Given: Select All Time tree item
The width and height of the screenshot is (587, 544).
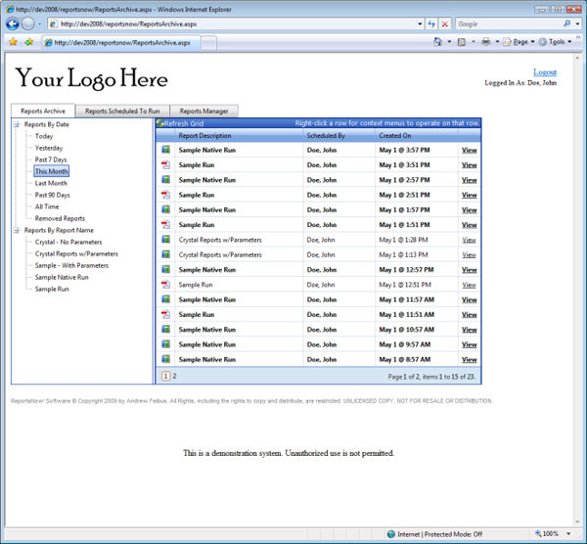Looking at the screenshot, I should pyautogui.click(x=47, y=206).
